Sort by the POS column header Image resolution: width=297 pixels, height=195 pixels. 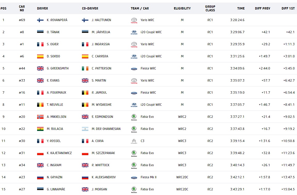4,8
